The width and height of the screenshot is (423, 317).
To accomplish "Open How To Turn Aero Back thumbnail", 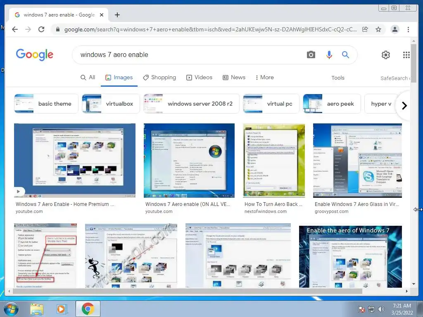I will 274,161.
